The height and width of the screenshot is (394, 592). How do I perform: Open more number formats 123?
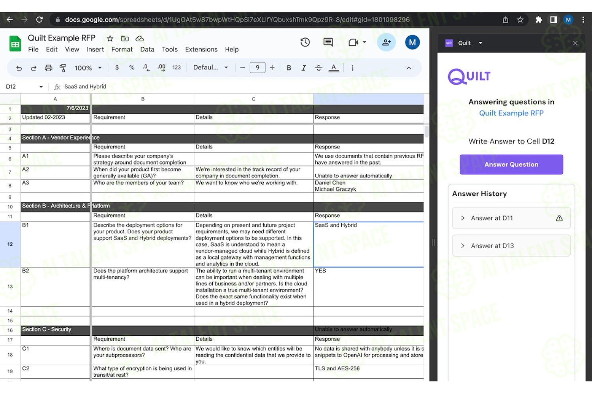coord(176,68)
